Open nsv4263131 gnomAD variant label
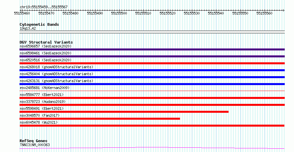The height and width of the screenshot is (152, 294). tap(56, 81)
